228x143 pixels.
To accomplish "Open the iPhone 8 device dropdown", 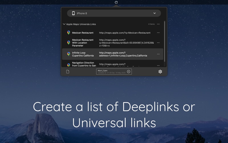I will (x=114, y=13).
